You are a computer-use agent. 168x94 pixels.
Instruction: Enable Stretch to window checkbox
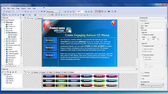tap(143, 35)
